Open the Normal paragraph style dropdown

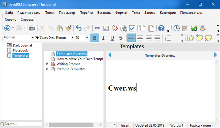33,37
